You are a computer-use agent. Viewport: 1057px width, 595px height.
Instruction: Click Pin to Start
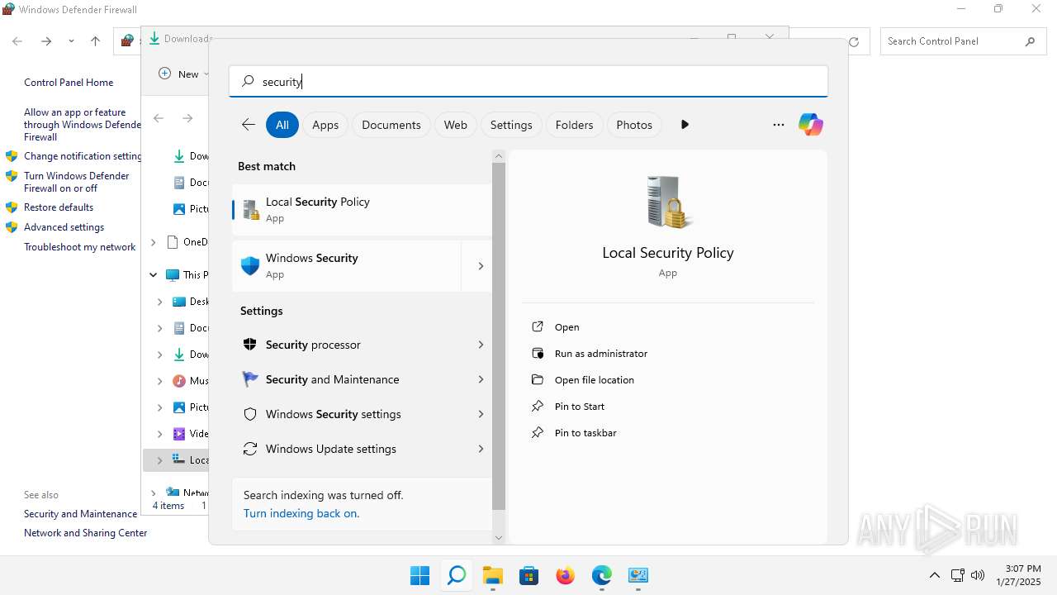(579, 407)
